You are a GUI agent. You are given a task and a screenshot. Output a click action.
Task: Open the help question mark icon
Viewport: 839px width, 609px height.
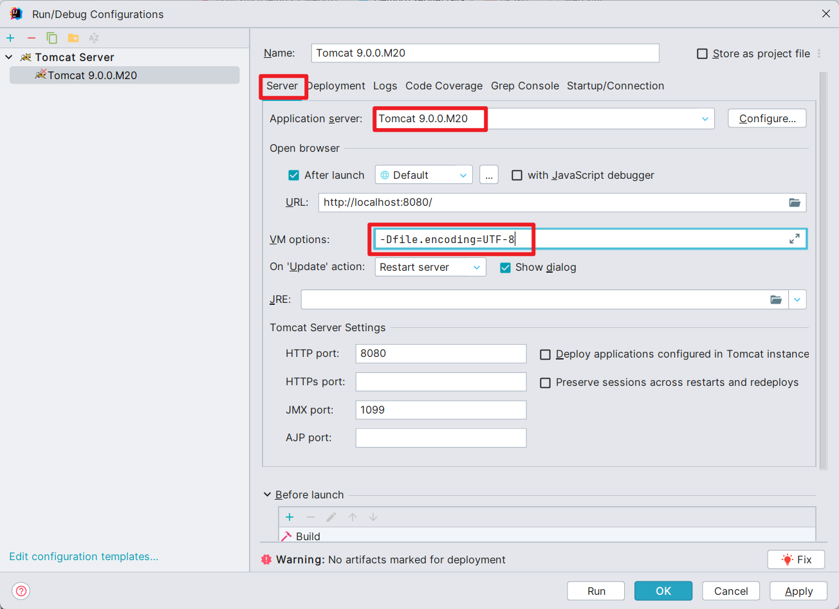21,591
